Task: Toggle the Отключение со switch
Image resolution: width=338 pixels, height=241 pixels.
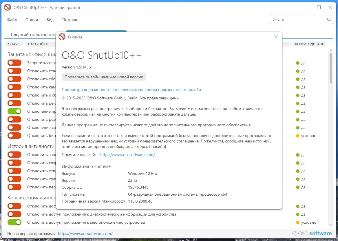Action: click(14, 127)
